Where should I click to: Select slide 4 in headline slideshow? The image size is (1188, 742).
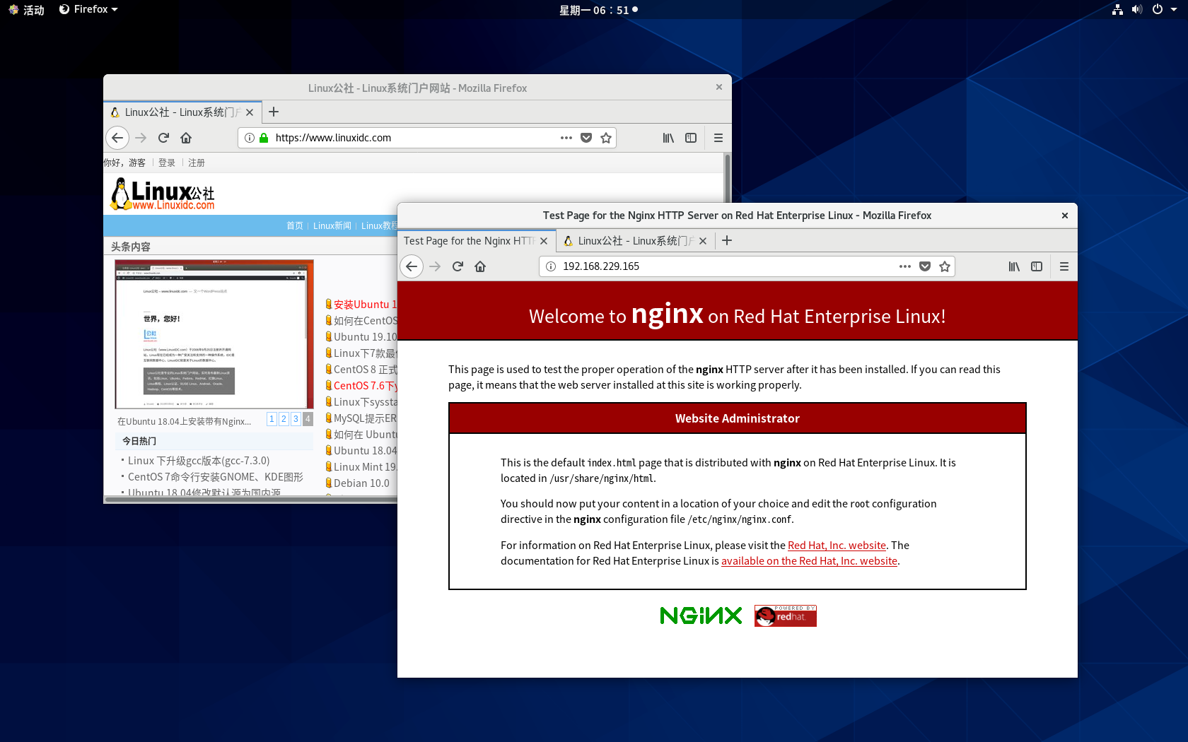pos(308,419)
